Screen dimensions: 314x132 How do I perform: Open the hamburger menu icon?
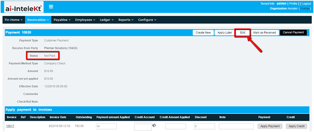tap(51, 7)
